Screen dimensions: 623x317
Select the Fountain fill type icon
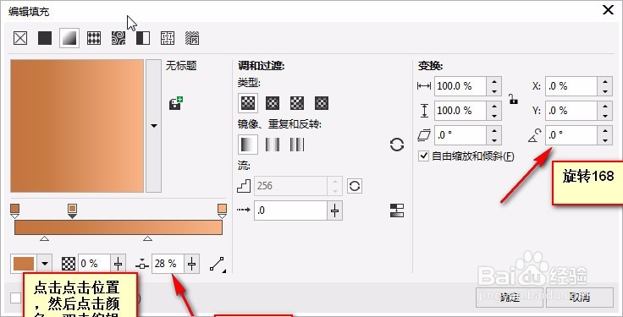coord(69,38)
